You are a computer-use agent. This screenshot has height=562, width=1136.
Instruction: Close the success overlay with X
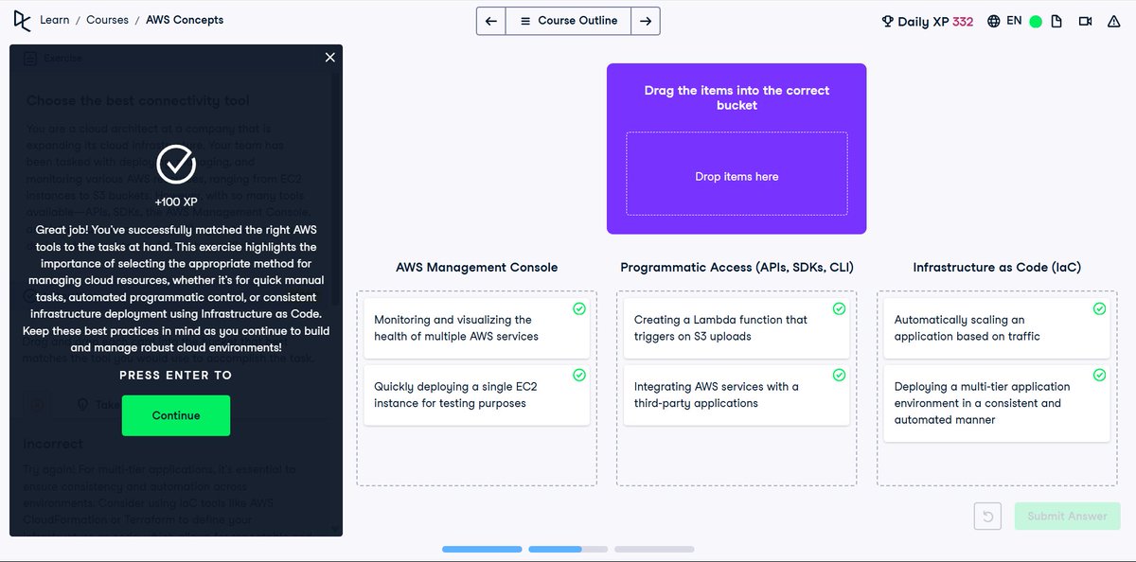329,58
